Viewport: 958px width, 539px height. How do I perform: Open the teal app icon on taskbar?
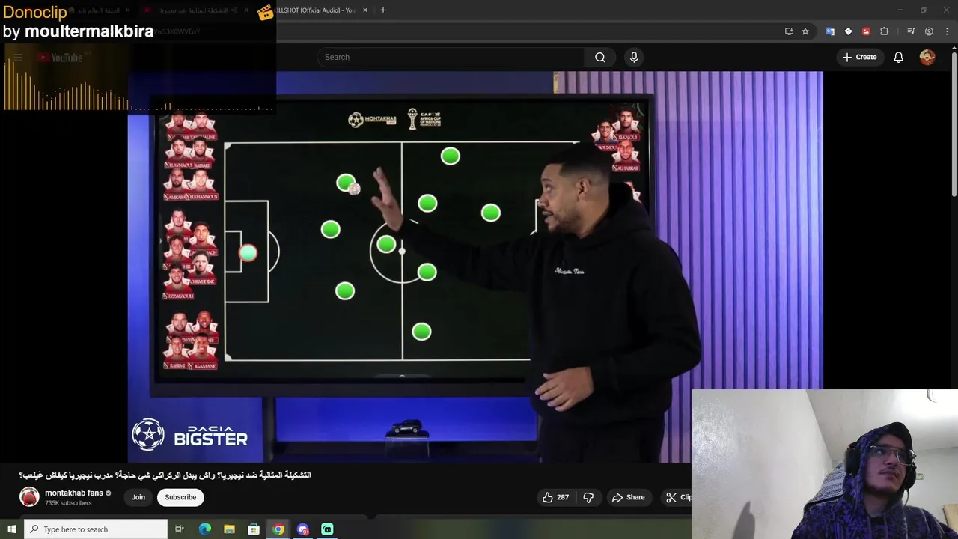(327, 529)
